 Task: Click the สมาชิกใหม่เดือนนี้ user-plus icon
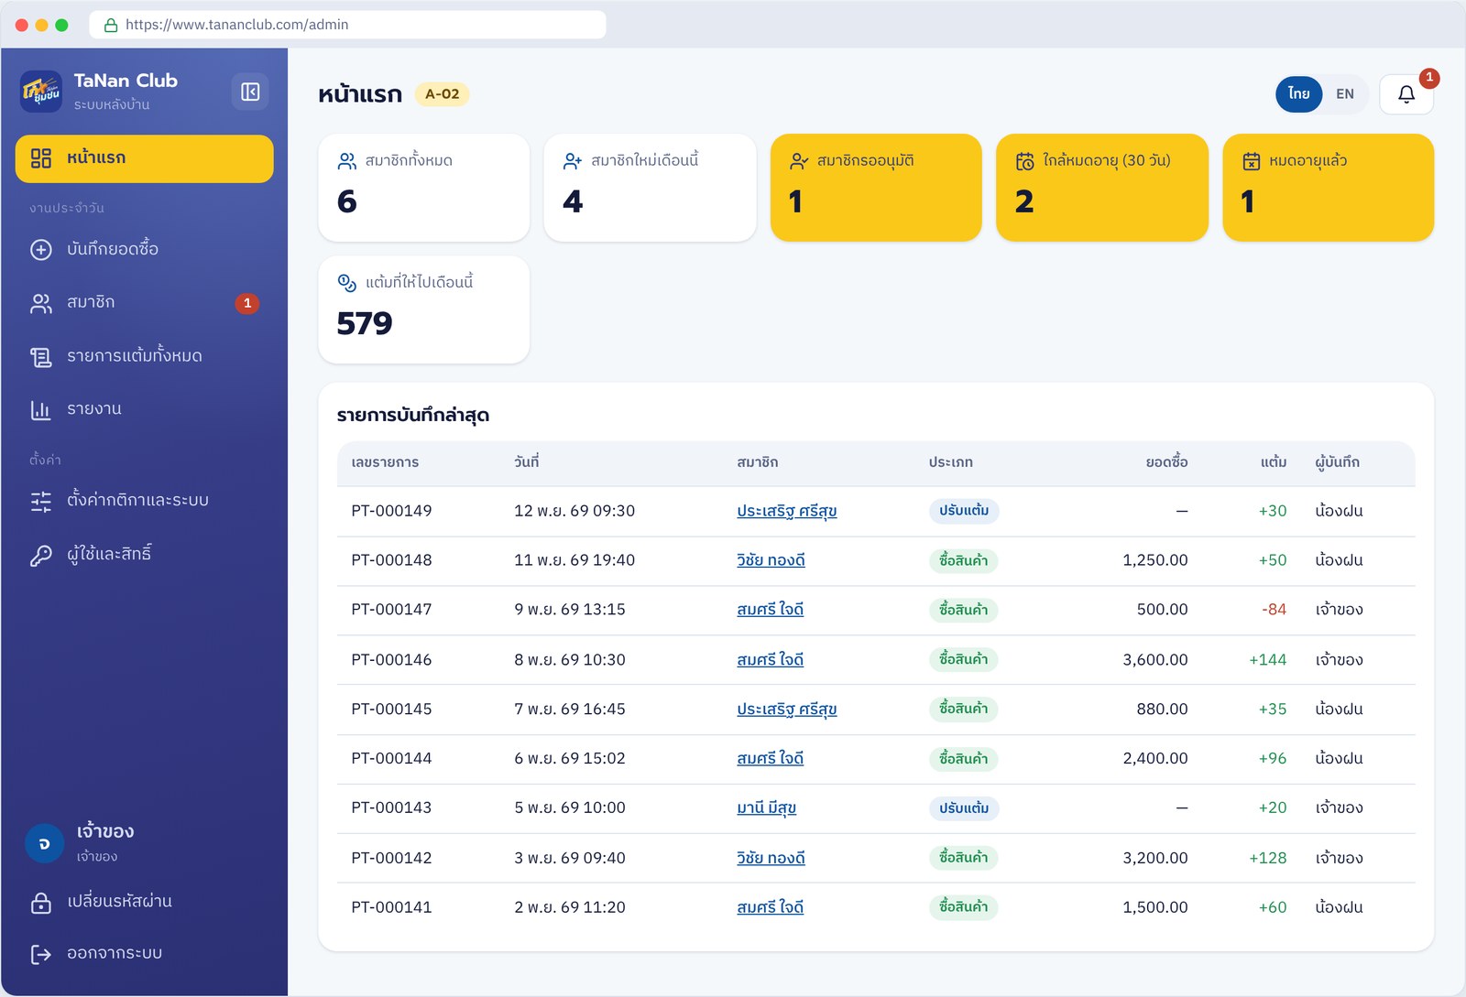pyautogui.click(x=573, y=161)
